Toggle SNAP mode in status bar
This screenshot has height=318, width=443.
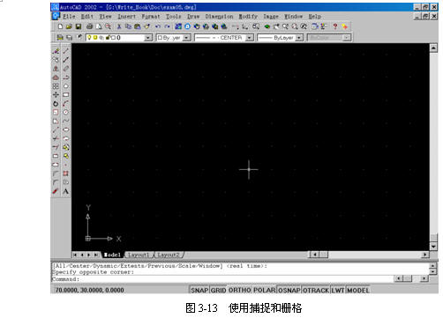(199, 290)
